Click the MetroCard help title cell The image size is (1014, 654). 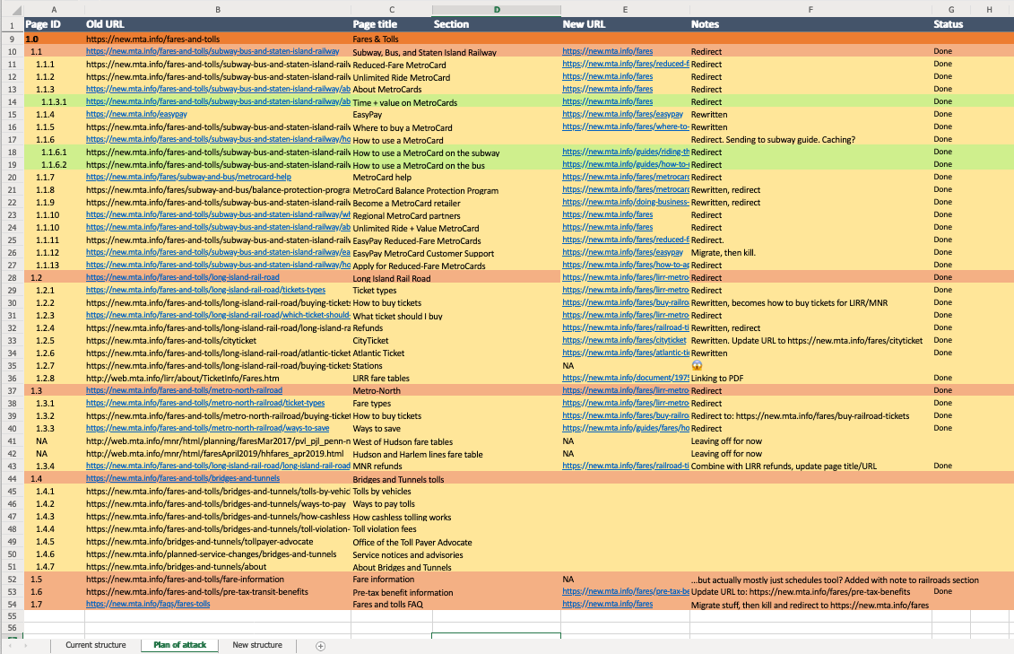392,178
